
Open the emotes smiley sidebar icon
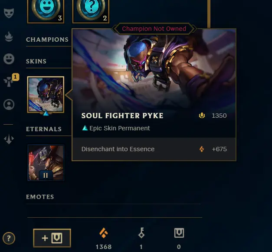[9, 59]
